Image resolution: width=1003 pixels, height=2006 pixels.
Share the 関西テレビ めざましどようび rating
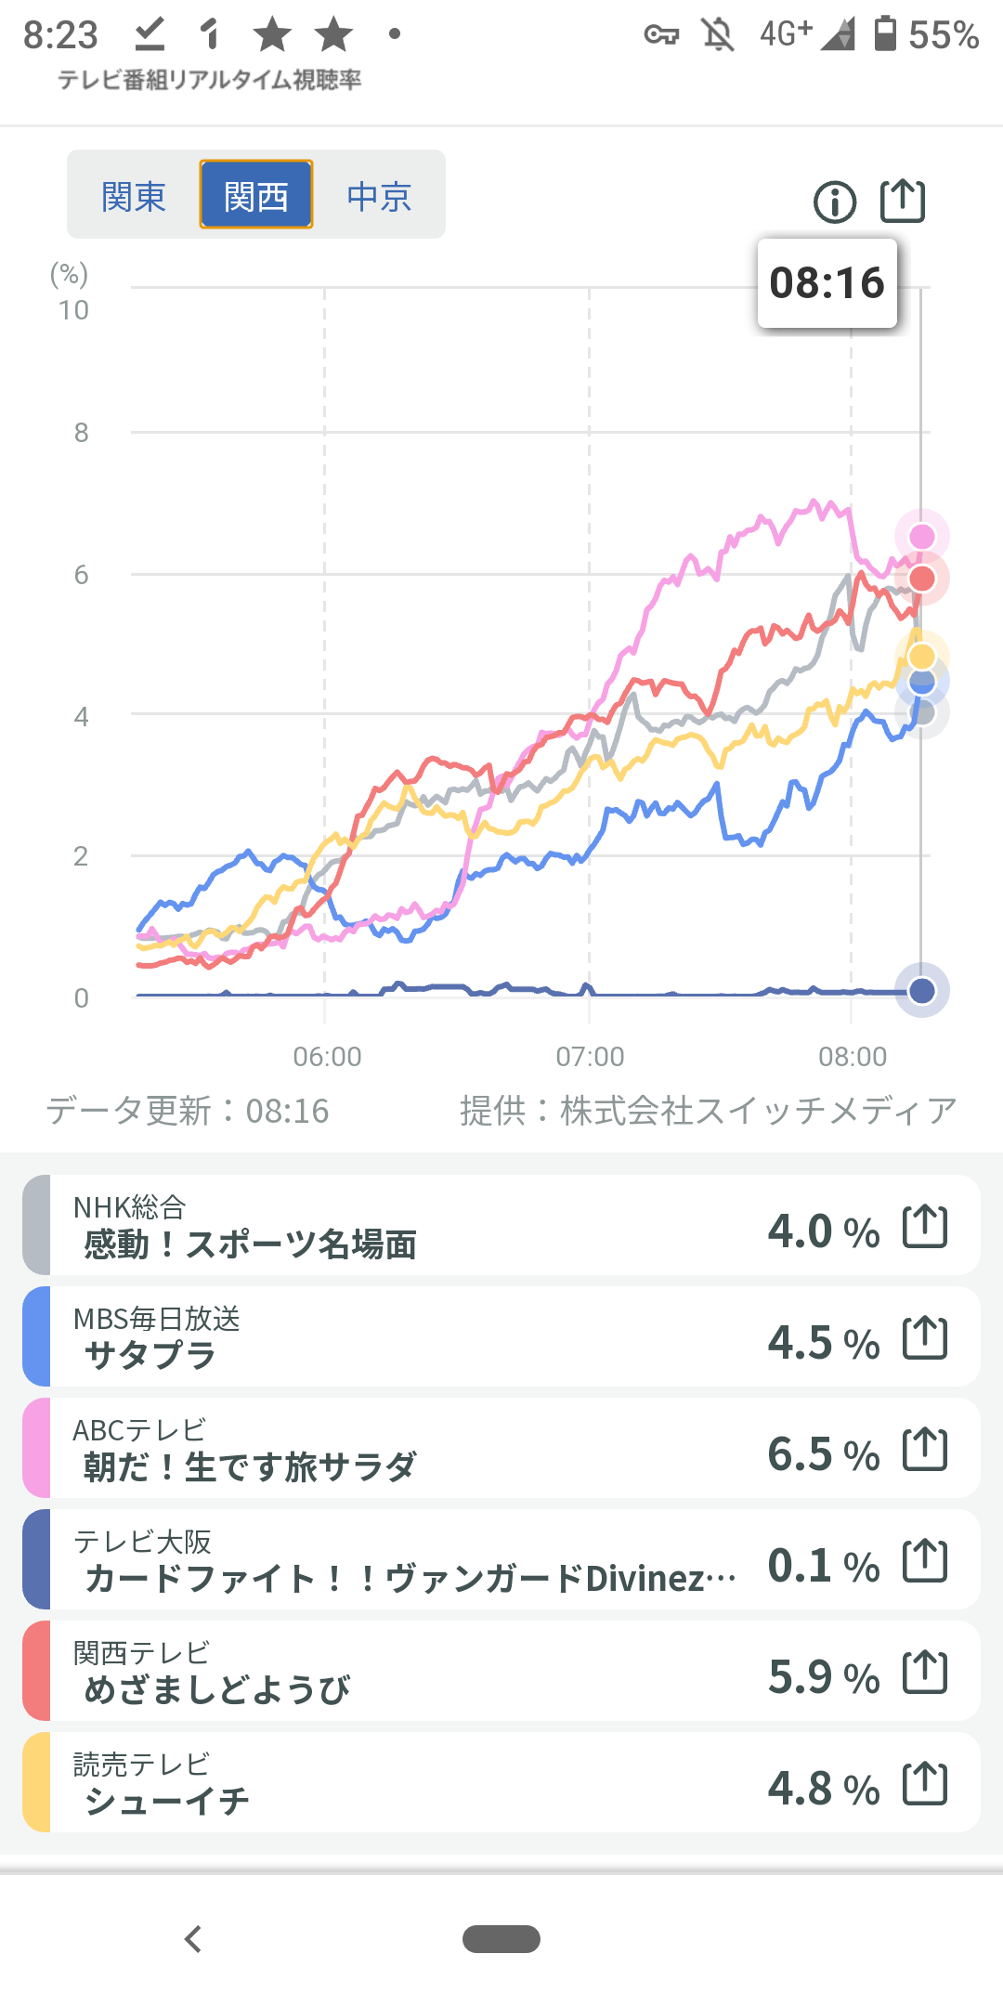[x=925, y=1673]
